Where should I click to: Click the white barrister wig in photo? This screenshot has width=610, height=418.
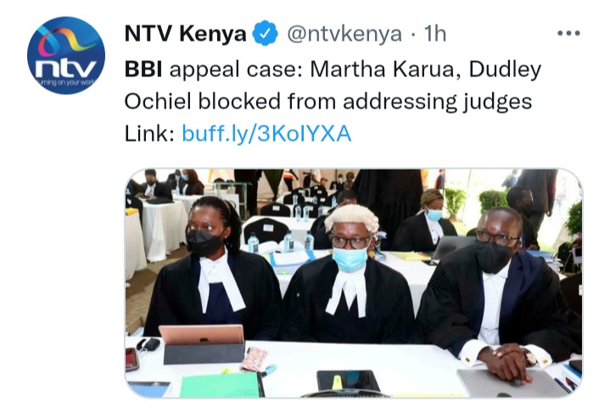point(352,219)
